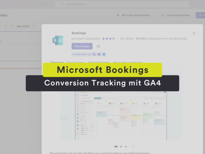Switch to the Bewertungen tab
The height and width of the screenshot is (154, 205).
76,62
